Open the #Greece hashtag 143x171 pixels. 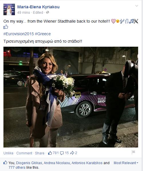pos(43,34)
